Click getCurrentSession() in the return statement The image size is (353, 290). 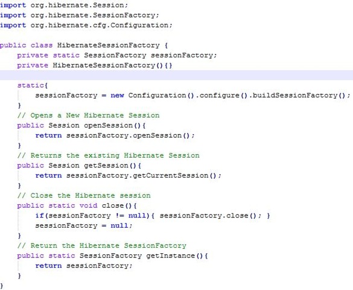[x=174, y=176]
